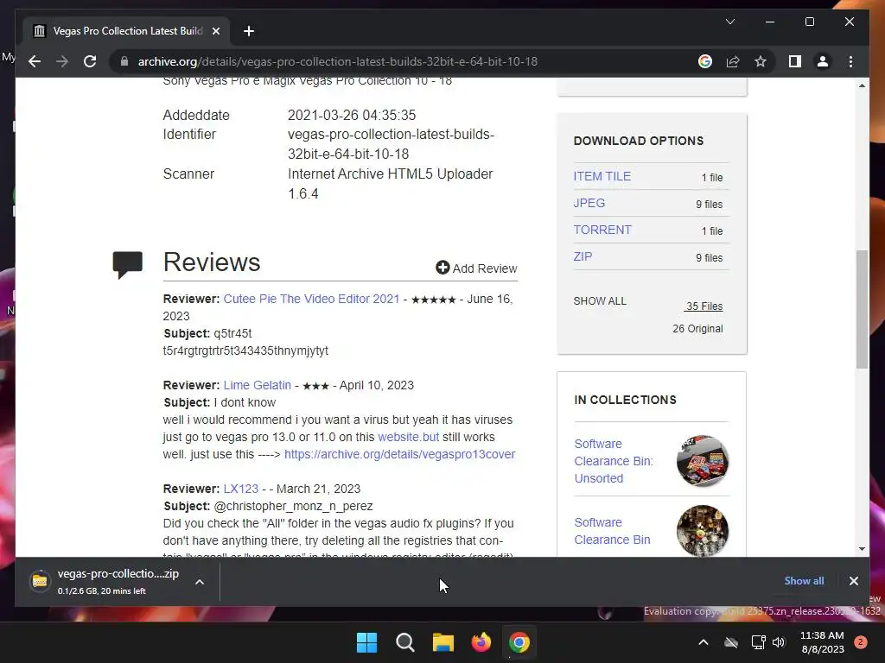
Task: Click SHOW ALL download options
Action: (x=600, y=301)
